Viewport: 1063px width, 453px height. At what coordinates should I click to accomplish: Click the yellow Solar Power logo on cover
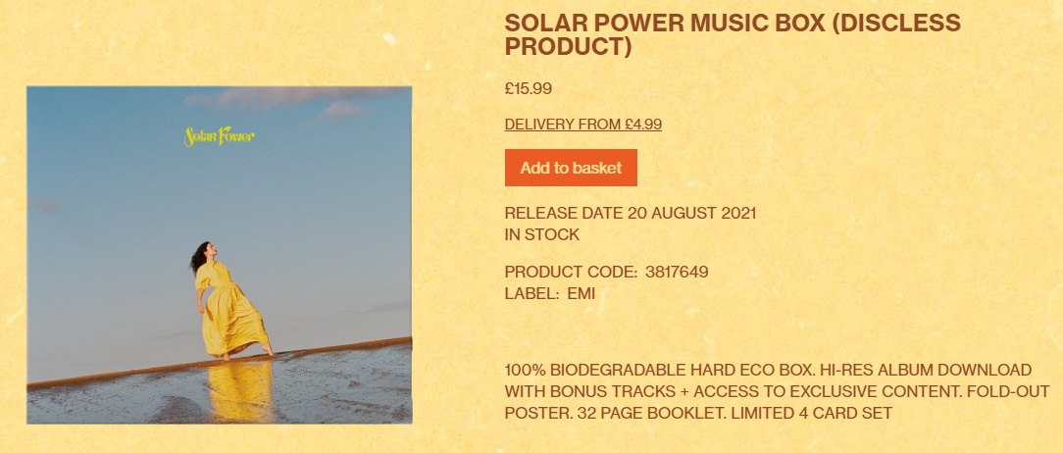click(220, 137)
